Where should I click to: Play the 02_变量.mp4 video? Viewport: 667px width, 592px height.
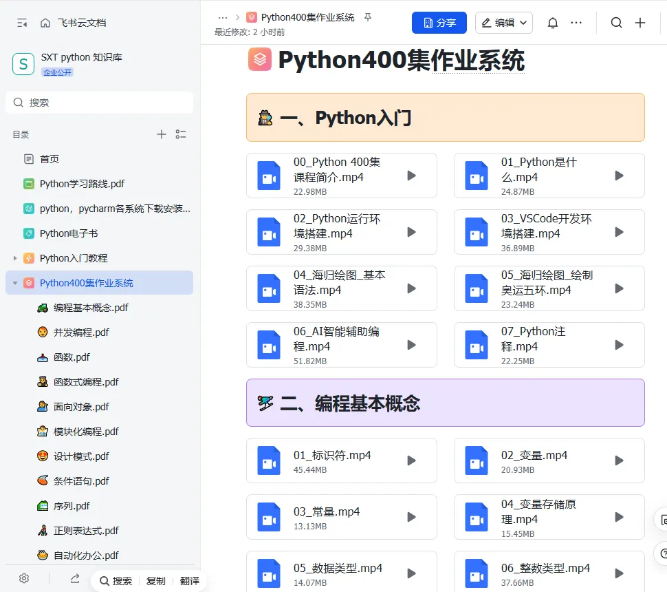pos(619,461)
